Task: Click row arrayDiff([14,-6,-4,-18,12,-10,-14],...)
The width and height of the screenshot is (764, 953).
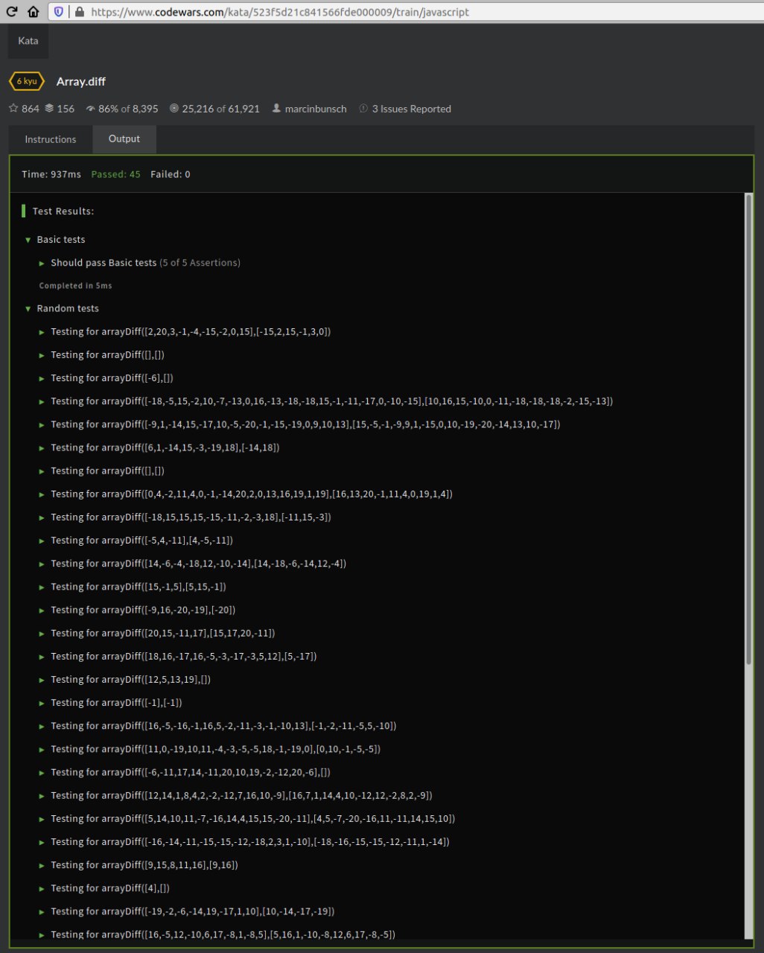Action: pos(198,564)
